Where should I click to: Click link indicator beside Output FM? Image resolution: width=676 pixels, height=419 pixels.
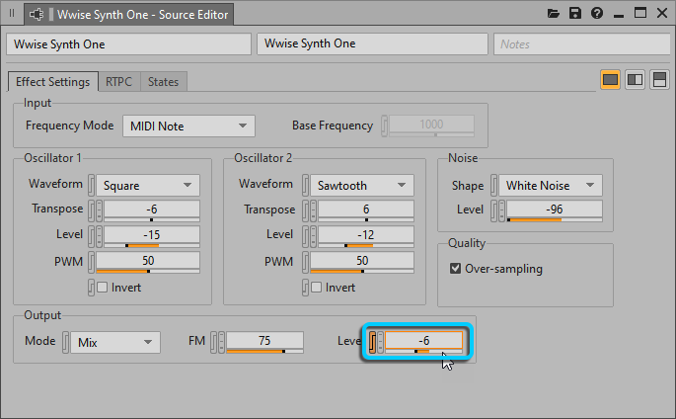(x=222, y=342)
